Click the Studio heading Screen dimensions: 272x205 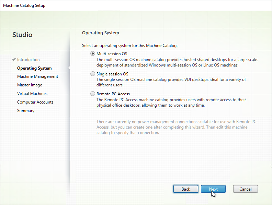[x=22, y=35]
